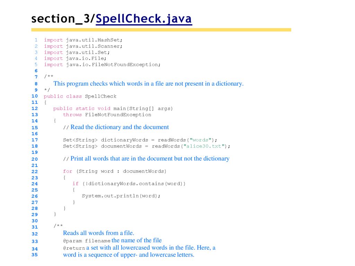Viewport: 355px width, 266px height.
Task: Click 'System.out.println(word);' statement
Action: click(x=121, y=196)
